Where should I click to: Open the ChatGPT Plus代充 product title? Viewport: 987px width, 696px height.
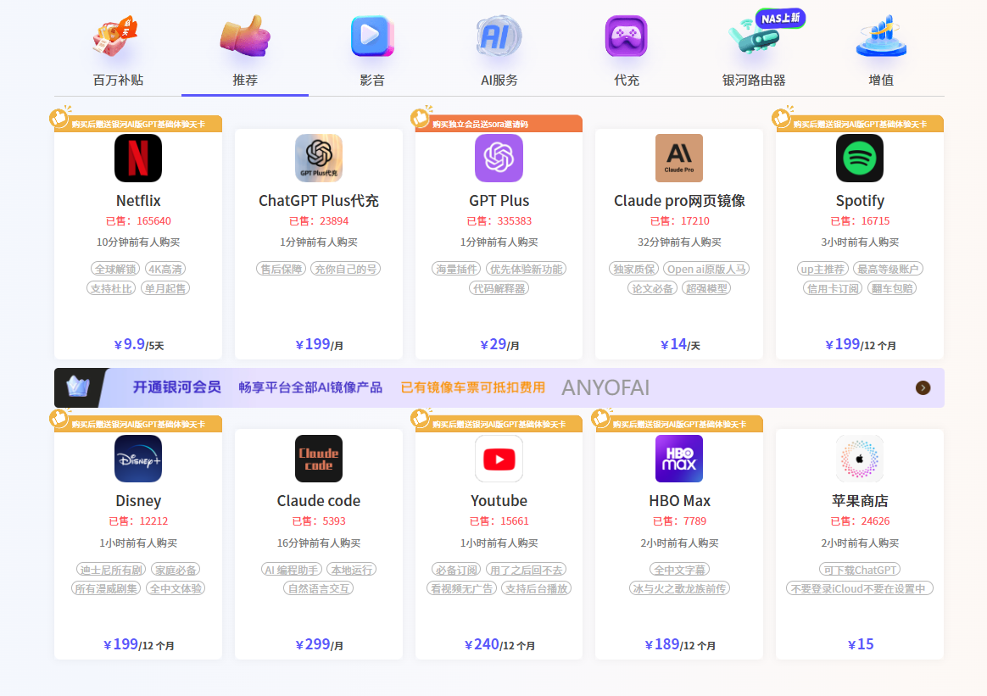coord(319,201)
